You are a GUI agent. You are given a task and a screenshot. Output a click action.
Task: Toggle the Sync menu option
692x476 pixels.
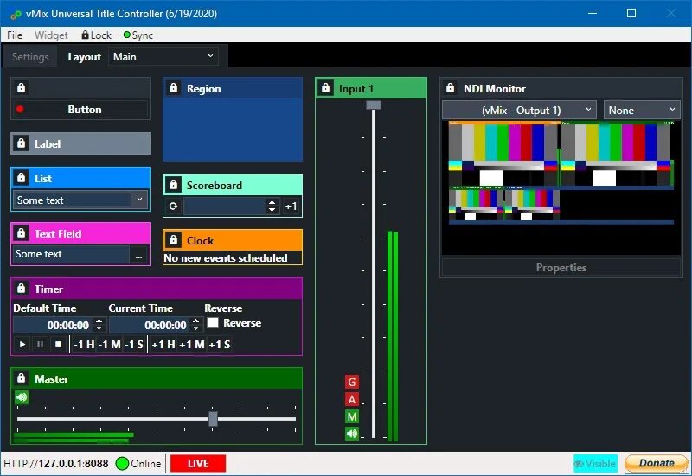coord(138,35)
